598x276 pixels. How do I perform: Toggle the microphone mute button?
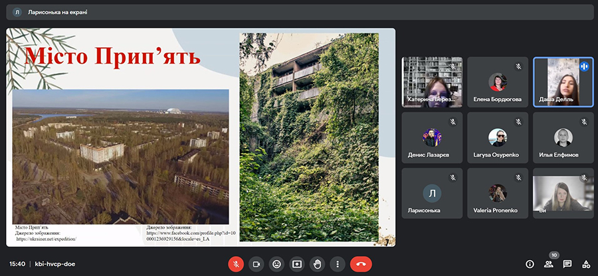[x=236, y=264]
